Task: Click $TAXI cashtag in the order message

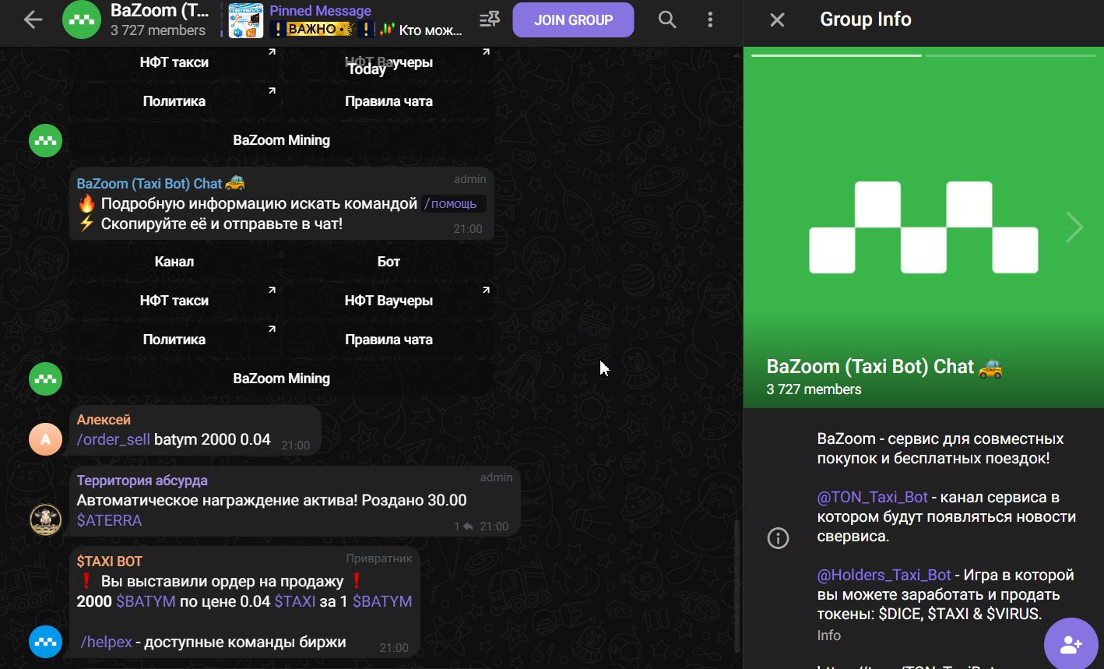Action: 295,601
